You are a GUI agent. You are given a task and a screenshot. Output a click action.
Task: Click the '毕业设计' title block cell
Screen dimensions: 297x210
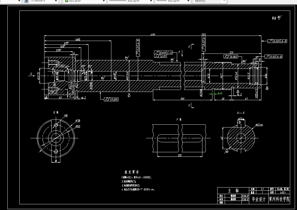[259, 199]
